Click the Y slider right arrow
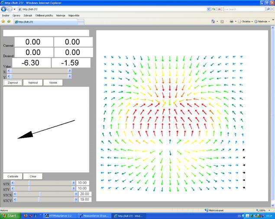The height and width of the screenshot is (219, 275). coord(70,76)
